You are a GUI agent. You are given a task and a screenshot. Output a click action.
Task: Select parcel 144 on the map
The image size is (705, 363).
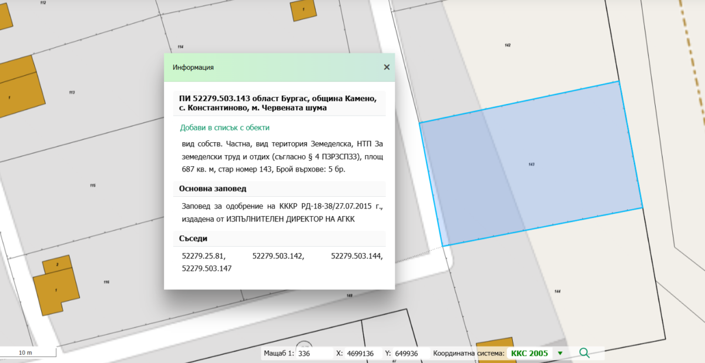point(557,291)
